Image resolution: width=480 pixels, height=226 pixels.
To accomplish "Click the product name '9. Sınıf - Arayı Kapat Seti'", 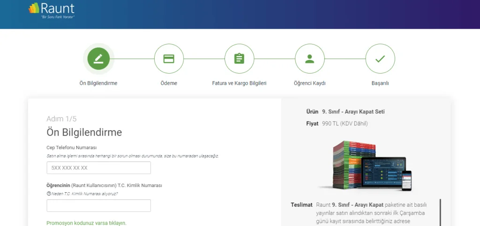I will [x=353, y=112].
